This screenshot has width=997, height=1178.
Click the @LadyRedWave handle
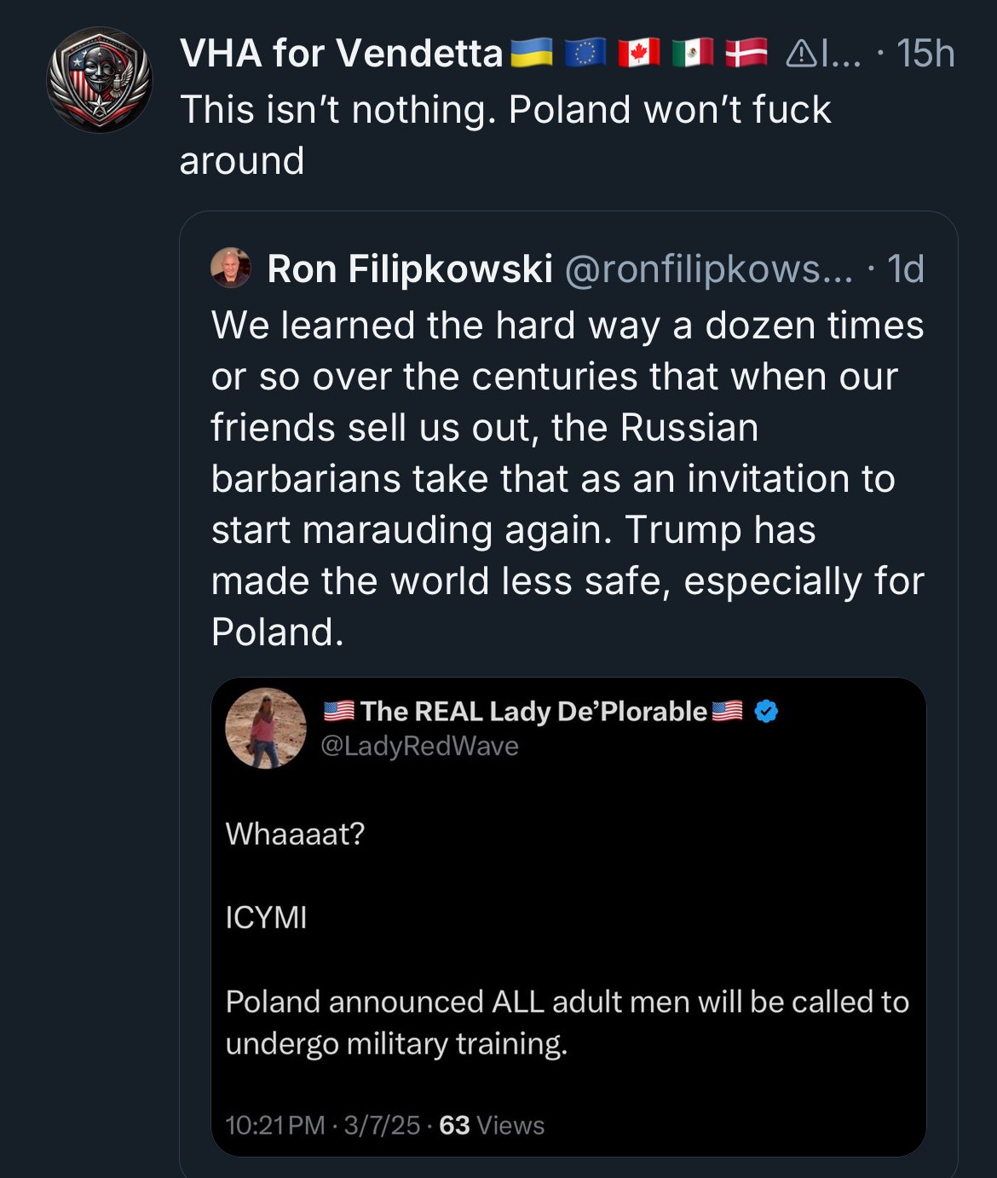(419, 746)
